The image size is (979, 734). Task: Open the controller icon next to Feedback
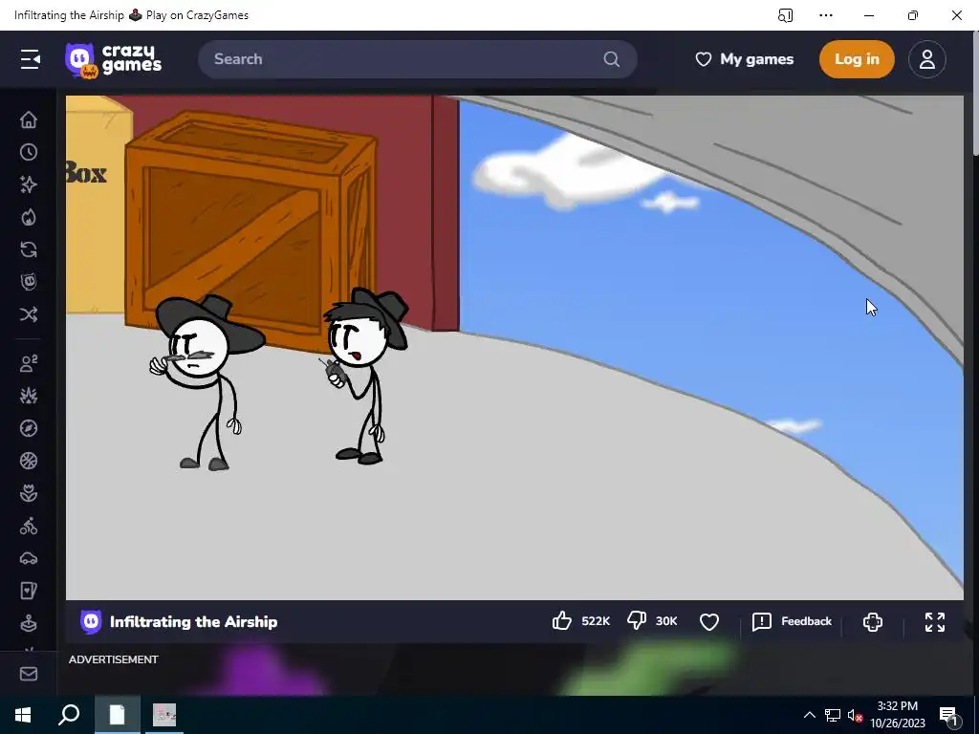click(x=872, y=621)
